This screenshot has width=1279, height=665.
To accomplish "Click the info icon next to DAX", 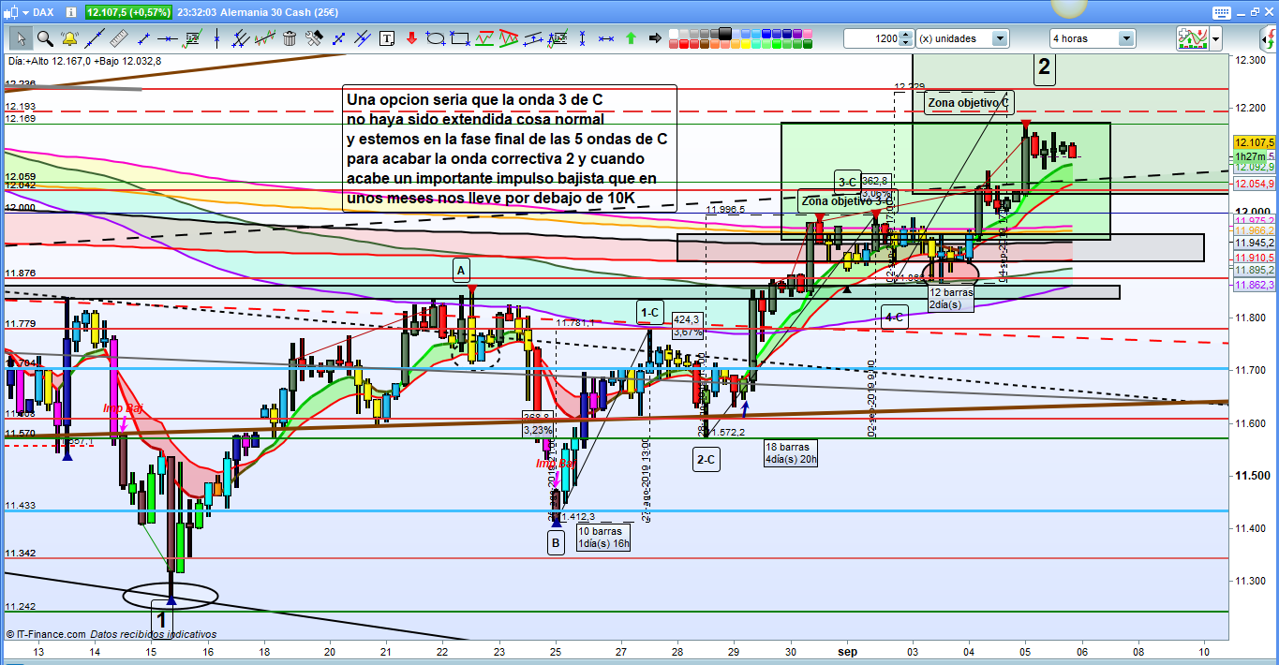I will (73, 12).
